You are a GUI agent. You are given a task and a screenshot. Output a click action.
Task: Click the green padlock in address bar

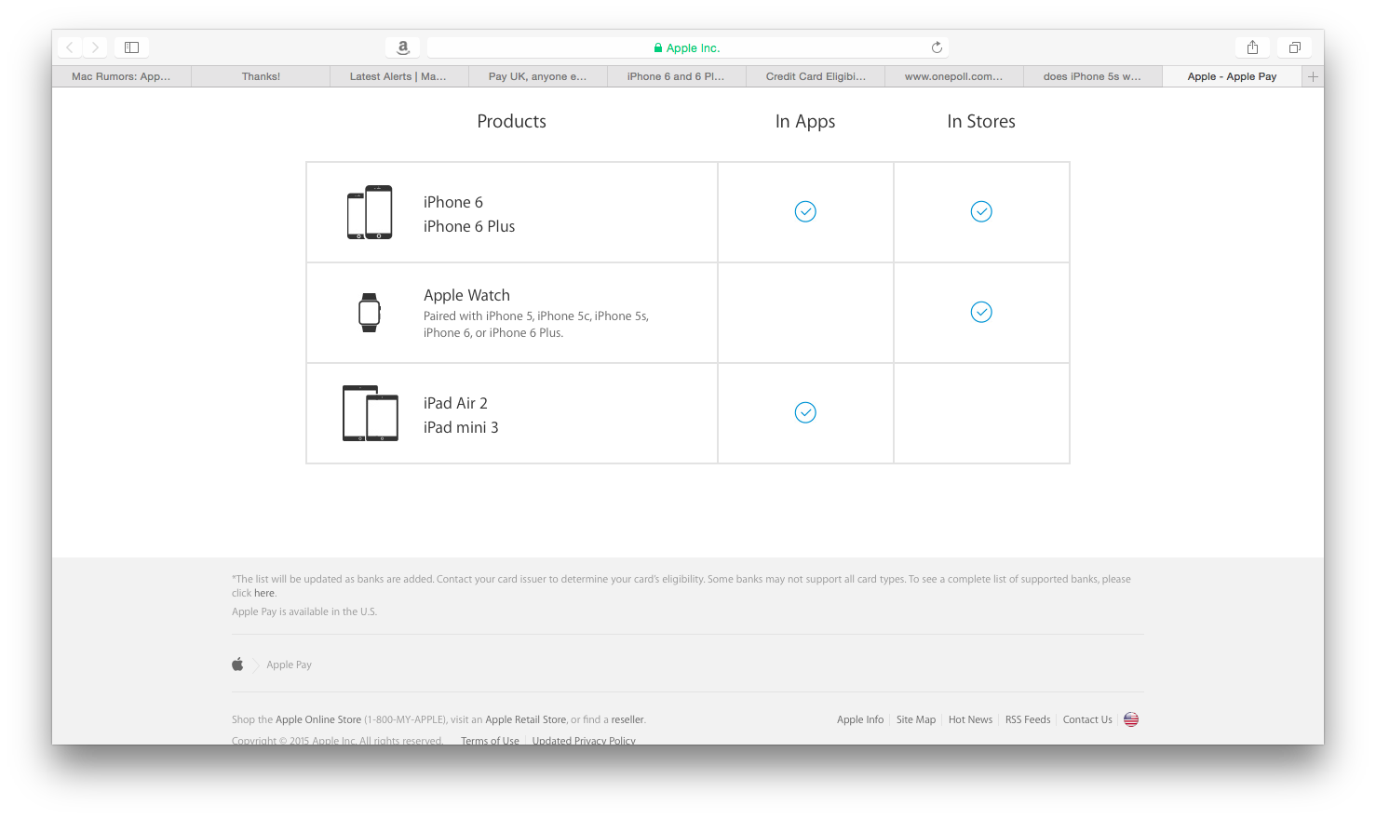(x=658, y=47)
